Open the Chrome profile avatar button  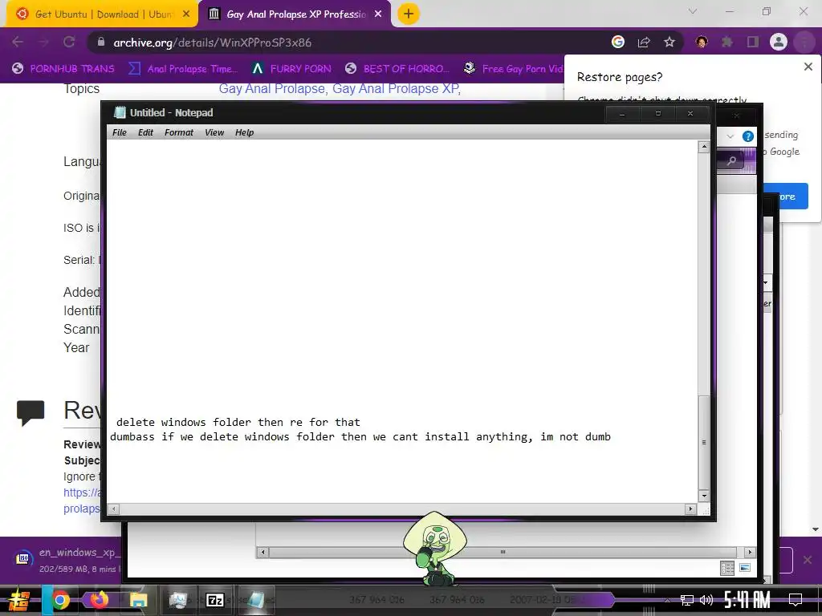pos(779,42)
